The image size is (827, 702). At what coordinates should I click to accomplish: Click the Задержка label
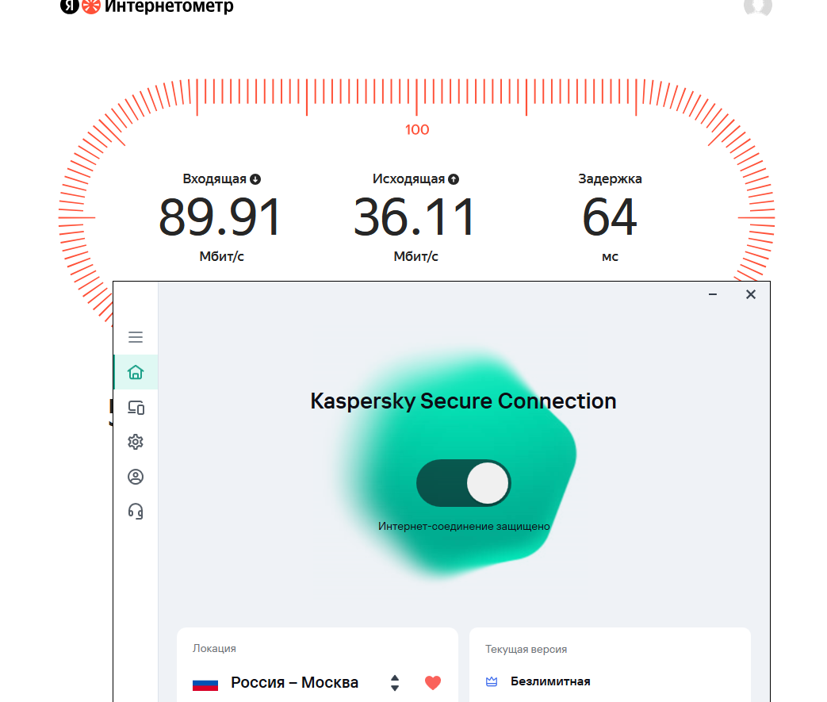coord(610,179)
